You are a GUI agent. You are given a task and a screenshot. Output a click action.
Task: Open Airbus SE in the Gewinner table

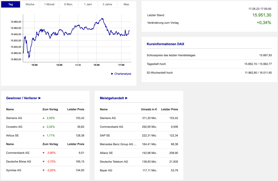(x=12, y=135)
